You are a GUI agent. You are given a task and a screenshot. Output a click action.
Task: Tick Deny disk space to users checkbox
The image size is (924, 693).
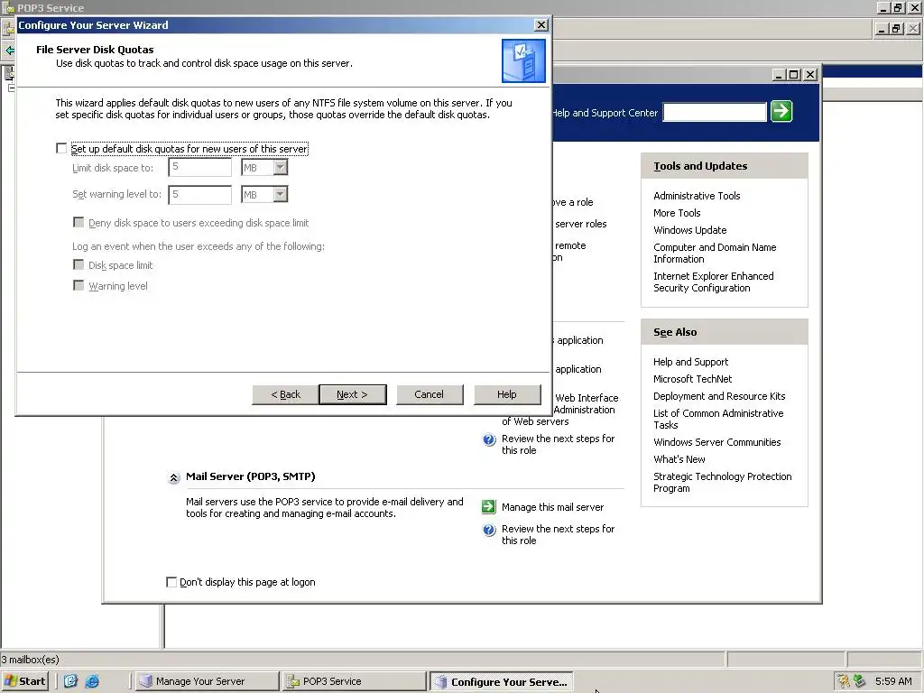79,222
